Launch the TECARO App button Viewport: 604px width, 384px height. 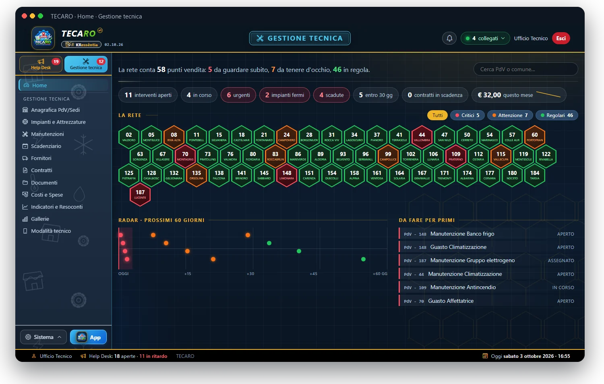point(88,337)
